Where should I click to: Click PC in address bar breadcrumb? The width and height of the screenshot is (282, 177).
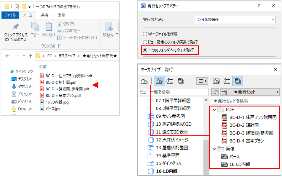tap(49, 56)
